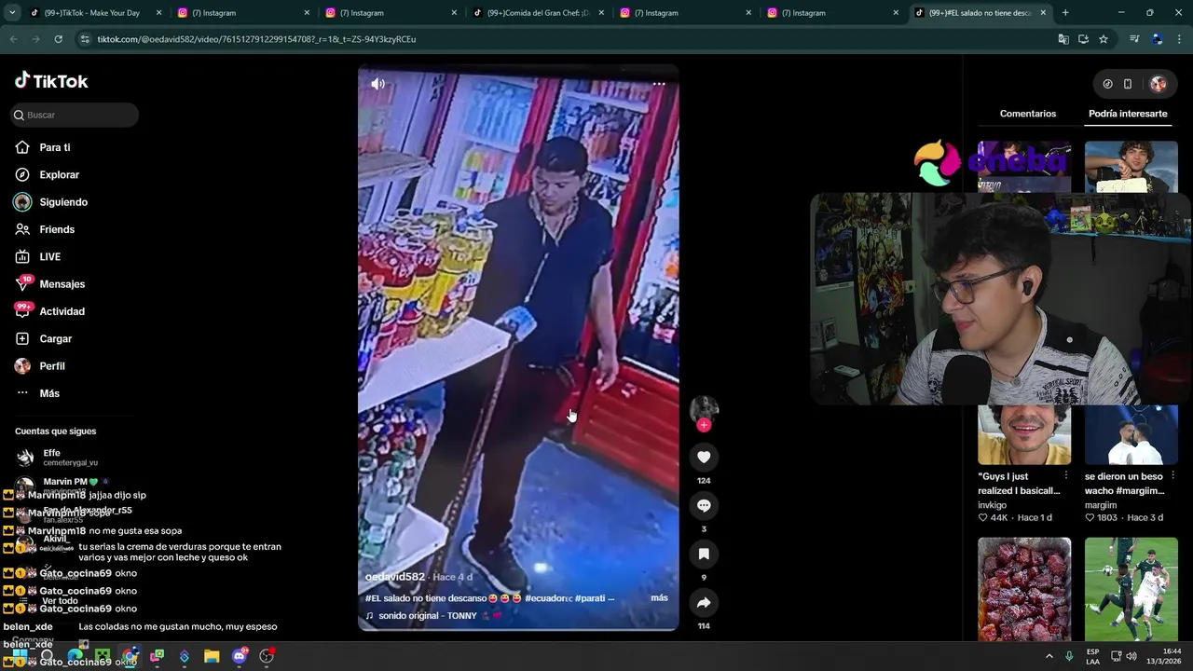Switch to the 'Comida del Gran Chef' tab

(539, 13)
